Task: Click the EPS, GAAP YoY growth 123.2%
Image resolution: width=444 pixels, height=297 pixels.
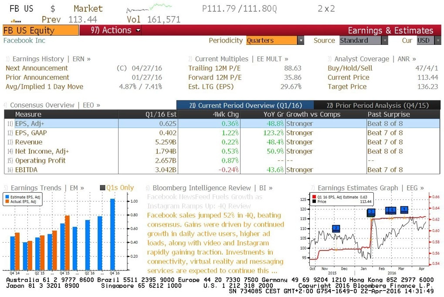Action: (273, 133)
